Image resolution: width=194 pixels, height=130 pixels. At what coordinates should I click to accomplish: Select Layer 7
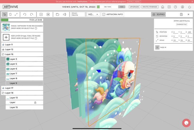pyautogui.click(x=24, y=74)
